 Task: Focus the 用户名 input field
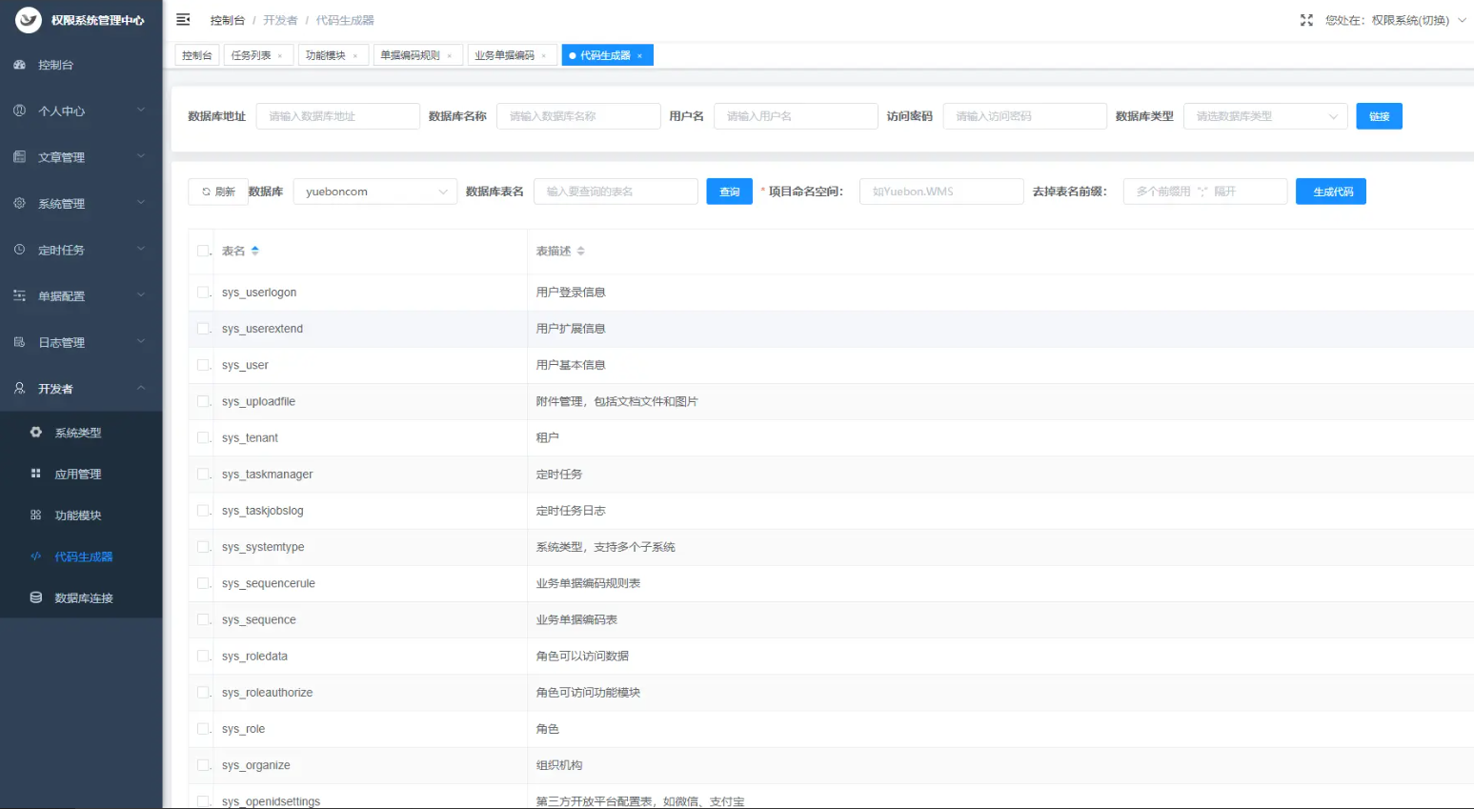point(796,116)
